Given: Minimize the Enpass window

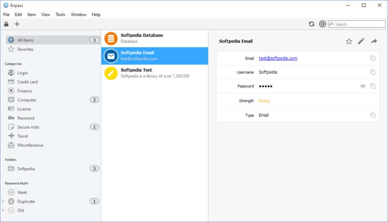Looking at the screenshot, I should coord(348,5).
